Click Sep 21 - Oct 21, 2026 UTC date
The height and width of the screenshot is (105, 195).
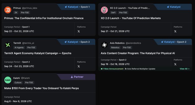[x=115, y=31]
